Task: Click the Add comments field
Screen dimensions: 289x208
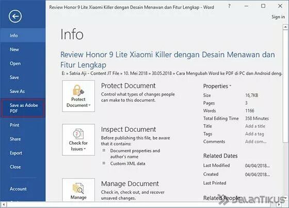Action: [x=256, y=142]
